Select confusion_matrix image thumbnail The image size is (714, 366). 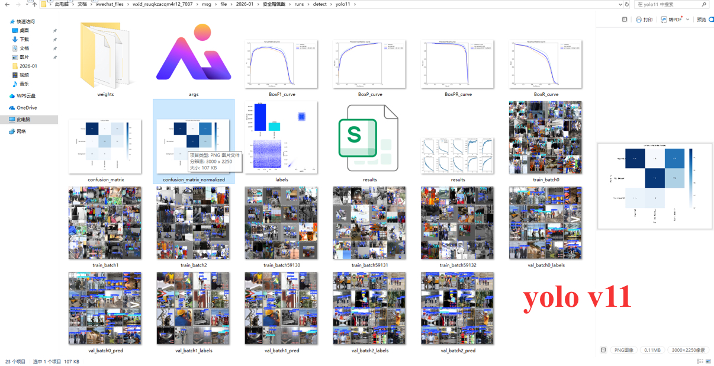[x=105, y=146]
